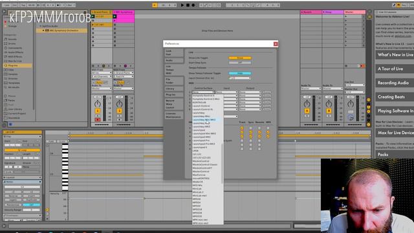This screenshot has width=414, height=233.
Task: Open Templates category in browser
Action: coord(14,83)
